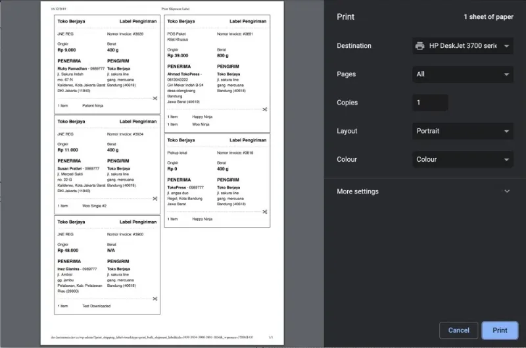526x348 pixels.
Task: Click 'Nomor Invoice: #3939' text
Action: click(125, 34)
